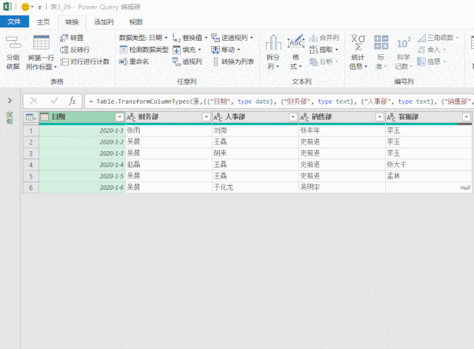Click into the formula bar text

[x=279, y=102]
